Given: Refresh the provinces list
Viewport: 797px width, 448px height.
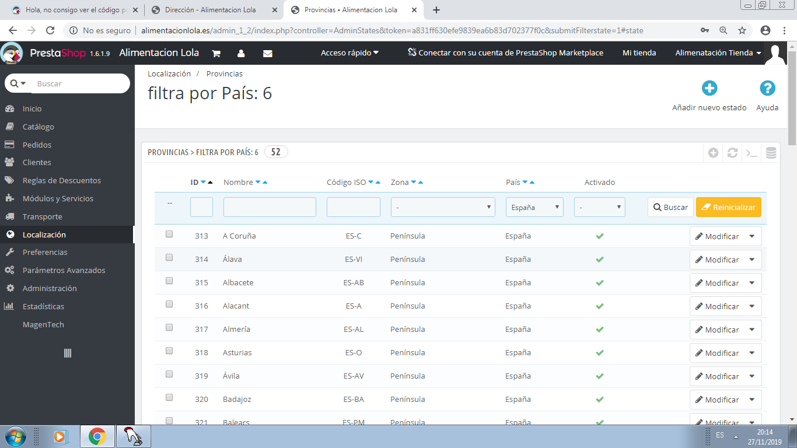Looking at the screenshot, I should point(732,153).
